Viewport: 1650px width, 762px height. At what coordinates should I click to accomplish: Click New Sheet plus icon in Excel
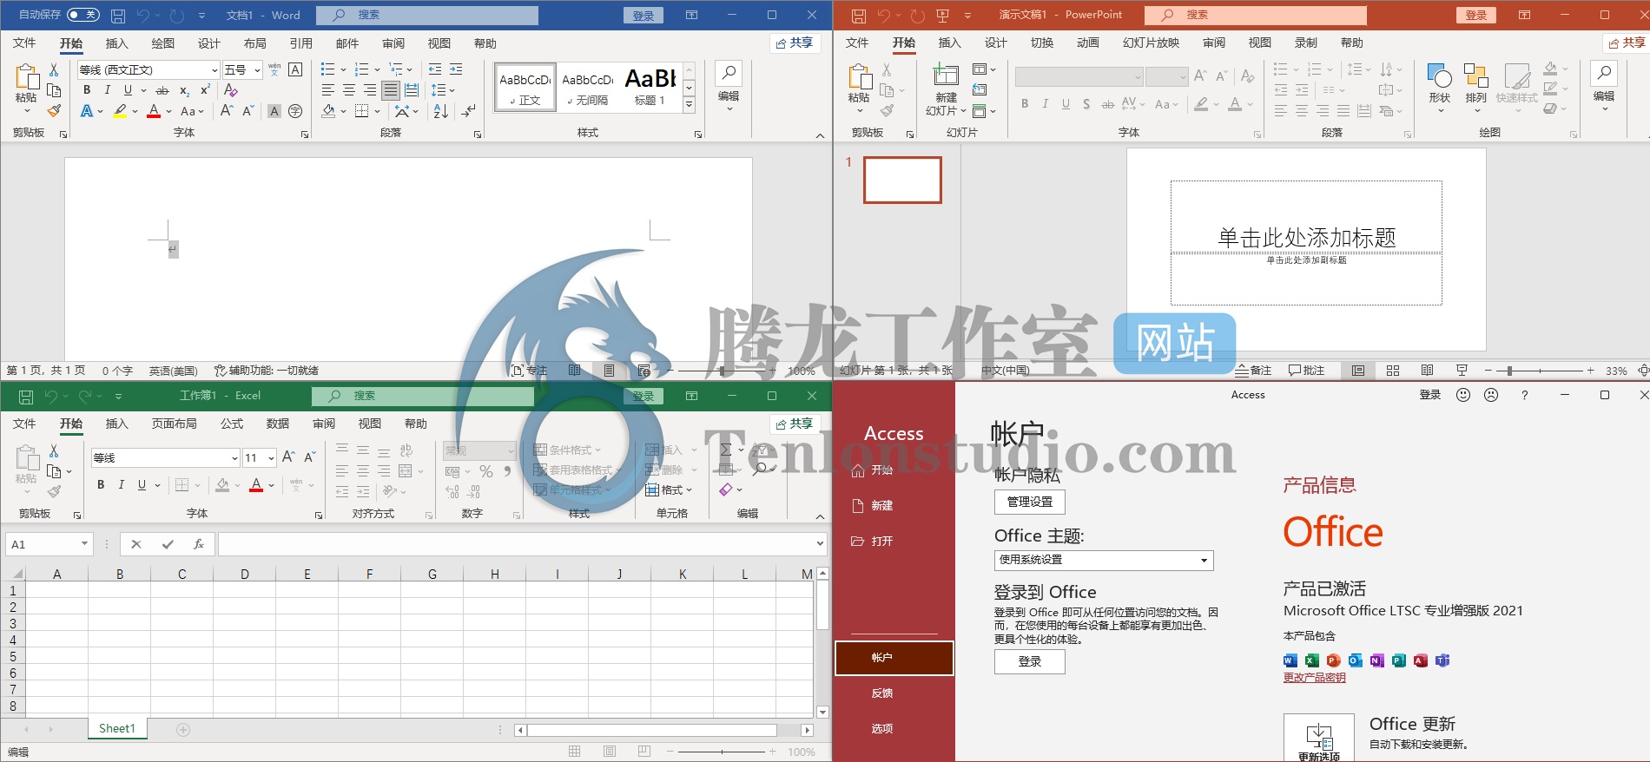183,730
